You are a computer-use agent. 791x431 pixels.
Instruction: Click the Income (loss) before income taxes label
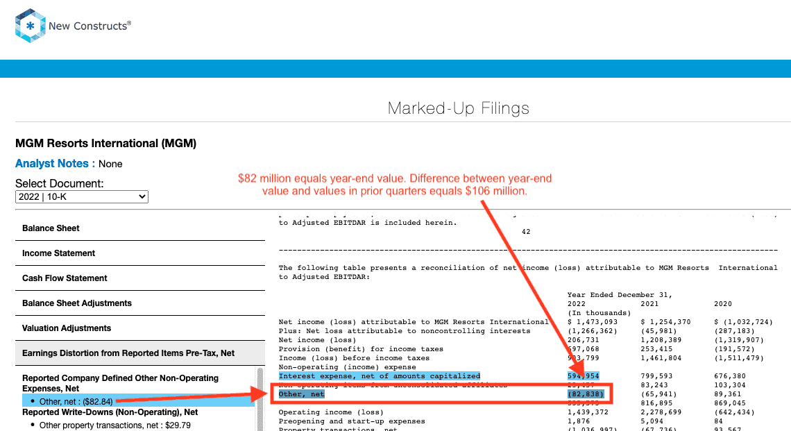click(354, 358)
